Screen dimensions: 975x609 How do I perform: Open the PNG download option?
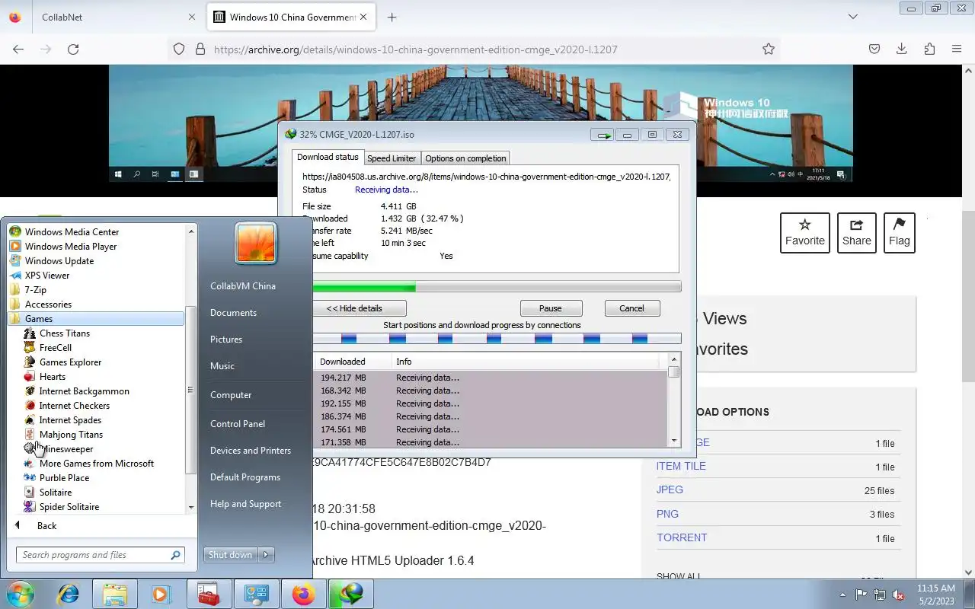667,514
